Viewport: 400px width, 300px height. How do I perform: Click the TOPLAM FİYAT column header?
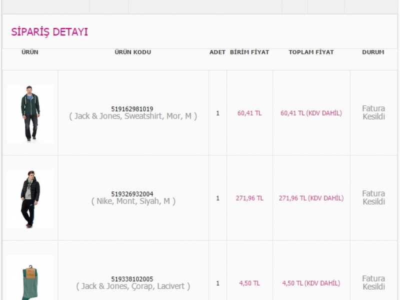coord(311,52)
